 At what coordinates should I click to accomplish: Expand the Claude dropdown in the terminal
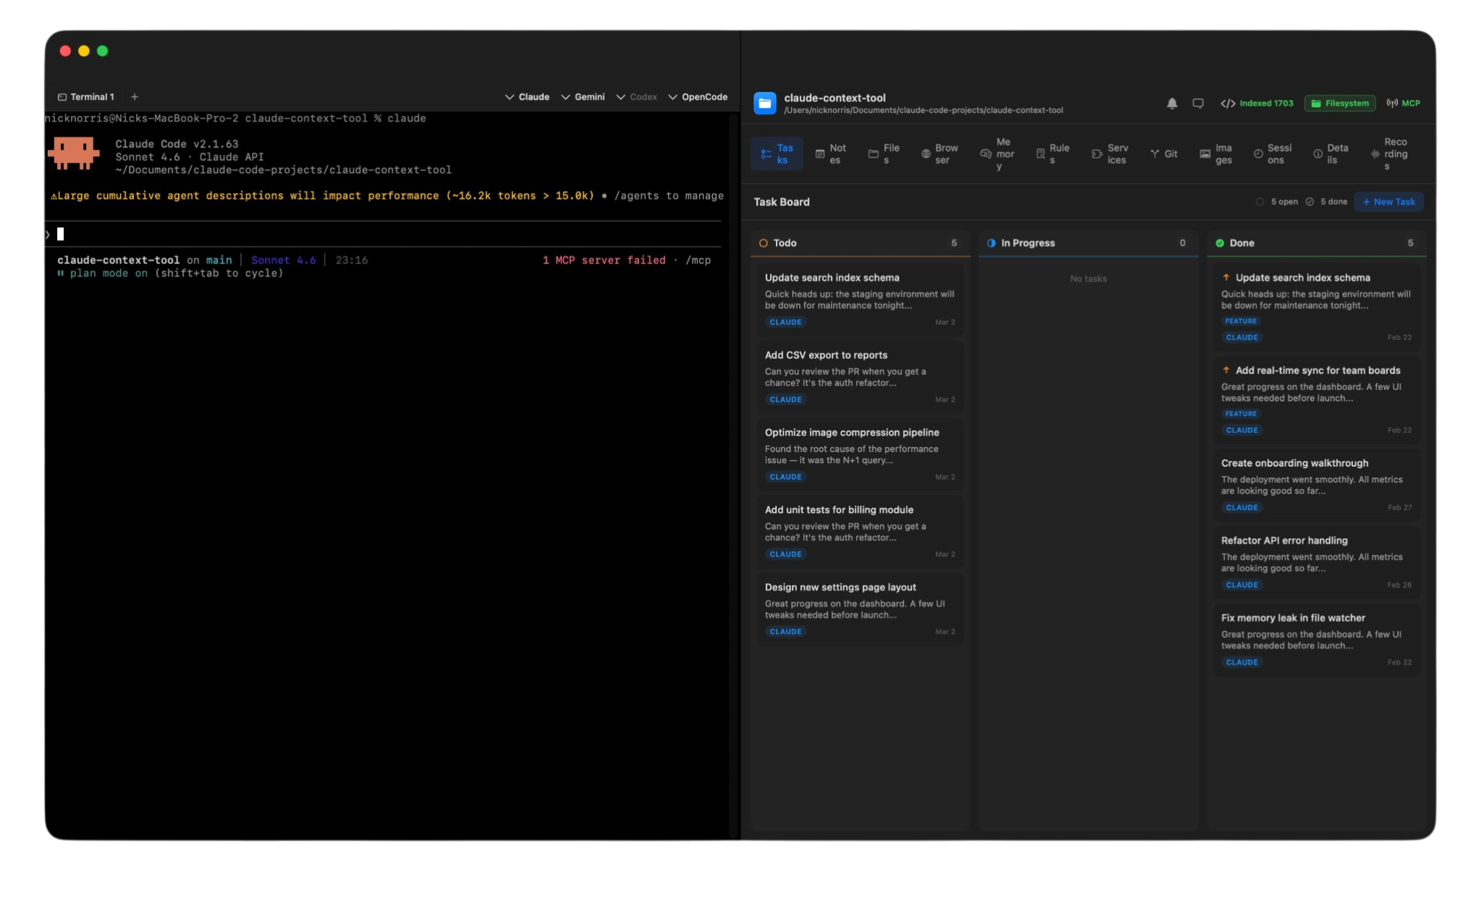(x=528, y=96)
